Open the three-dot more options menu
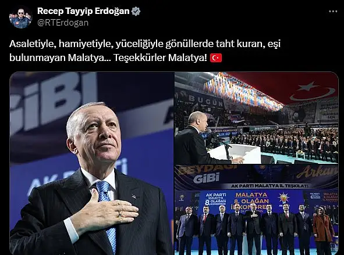The height and width of the screenshot is (255, 344). pyautogui.click(x=333, y=12)
